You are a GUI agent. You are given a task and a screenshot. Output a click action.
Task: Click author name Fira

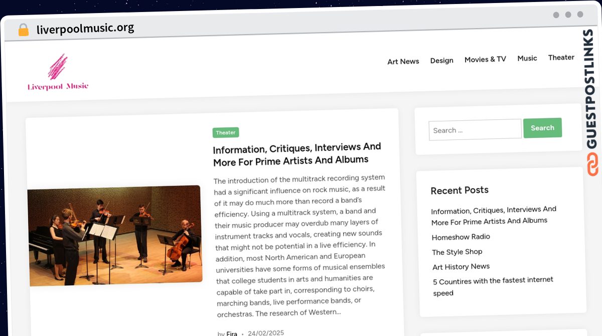(x=232, y=333)
